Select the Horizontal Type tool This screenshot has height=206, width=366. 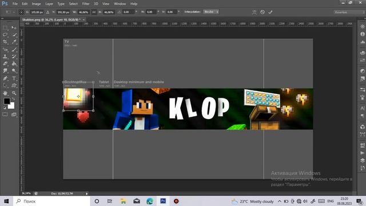point(14,78)
